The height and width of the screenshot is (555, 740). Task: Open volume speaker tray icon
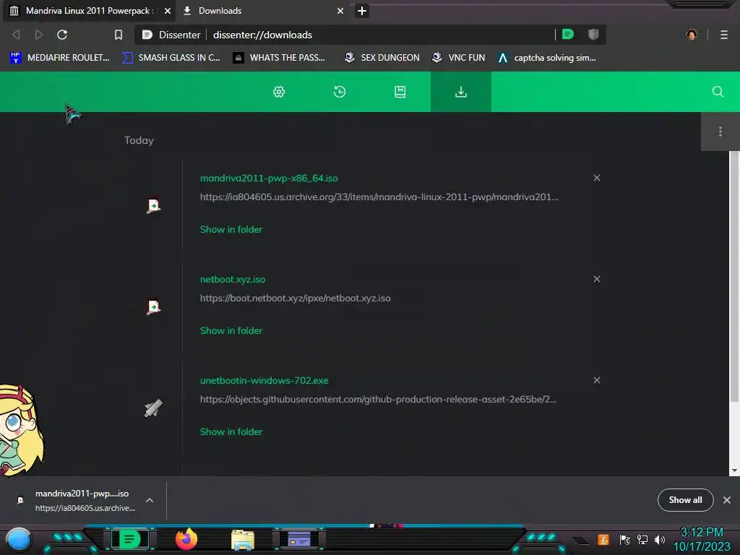660,539
